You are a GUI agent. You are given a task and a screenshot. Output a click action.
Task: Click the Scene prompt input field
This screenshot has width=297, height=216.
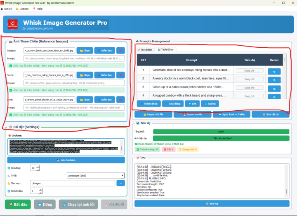pos(74,83)
